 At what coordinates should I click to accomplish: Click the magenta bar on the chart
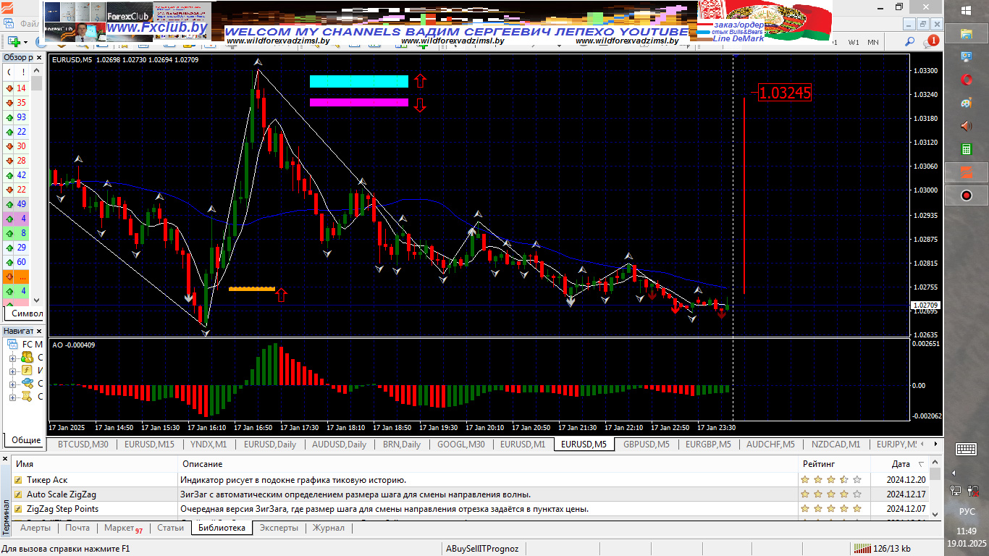click(359, 103)
